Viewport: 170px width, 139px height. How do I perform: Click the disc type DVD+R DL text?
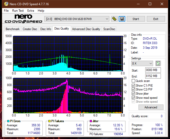150,39
